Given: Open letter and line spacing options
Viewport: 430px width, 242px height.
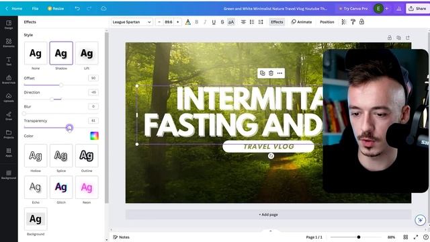Looking at the screenshot, I should point(261,22).
